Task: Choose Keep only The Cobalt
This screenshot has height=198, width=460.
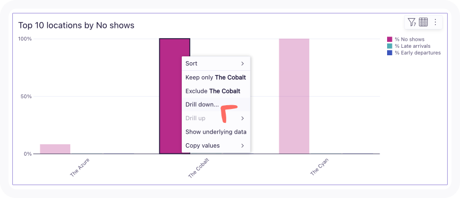Action: (216, 78)
